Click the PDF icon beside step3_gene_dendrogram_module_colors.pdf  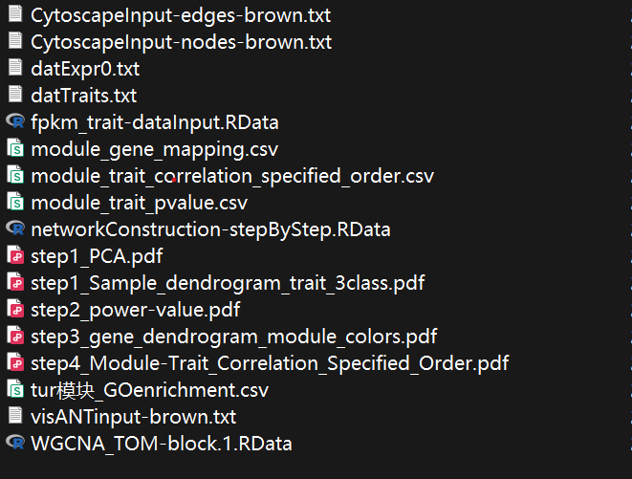click(14, 337)
